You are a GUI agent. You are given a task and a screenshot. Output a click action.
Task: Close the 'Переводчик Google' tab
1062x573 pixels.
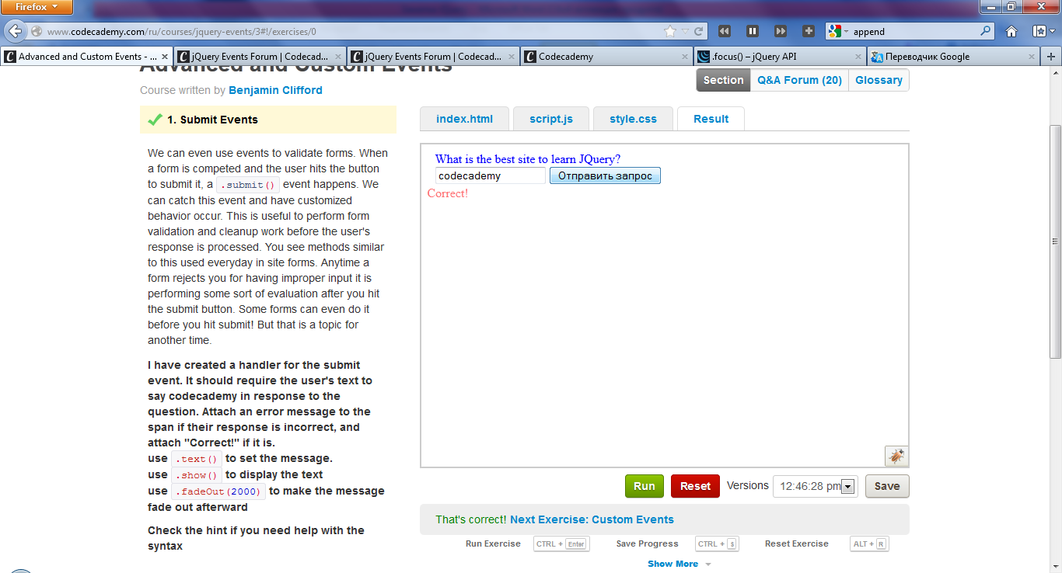click(x=1032, y=57)
